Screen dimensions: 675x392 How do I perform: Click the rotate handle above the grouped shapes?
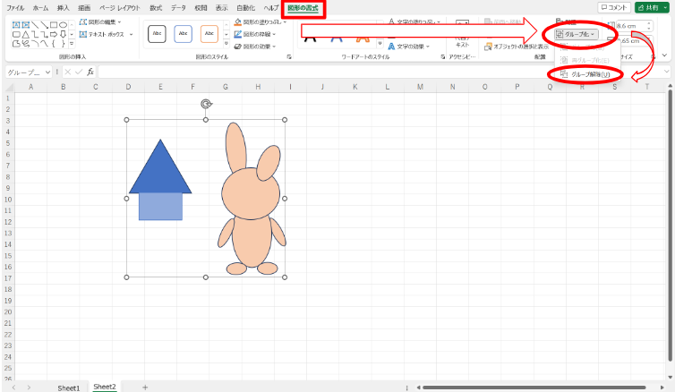click(x=206, y=104)
